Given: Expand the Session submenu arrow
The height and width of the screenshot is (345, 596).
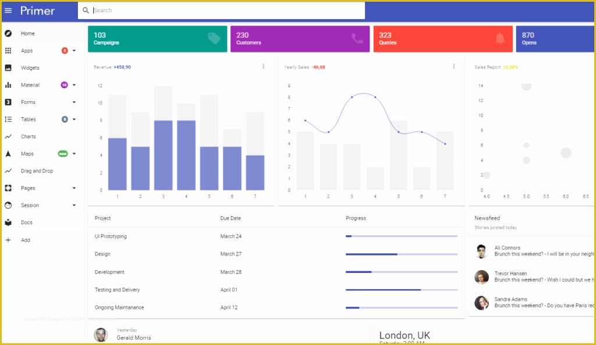Looking at the screenshot, I should tap(74, 205).
